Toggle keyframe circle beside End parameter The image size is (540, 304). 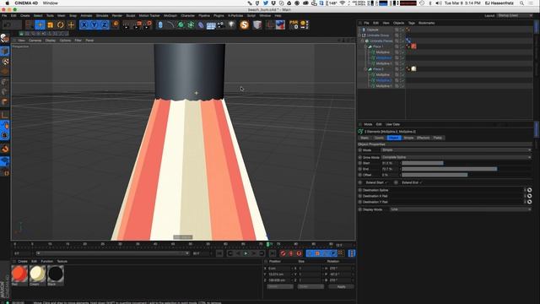point(360,169)
